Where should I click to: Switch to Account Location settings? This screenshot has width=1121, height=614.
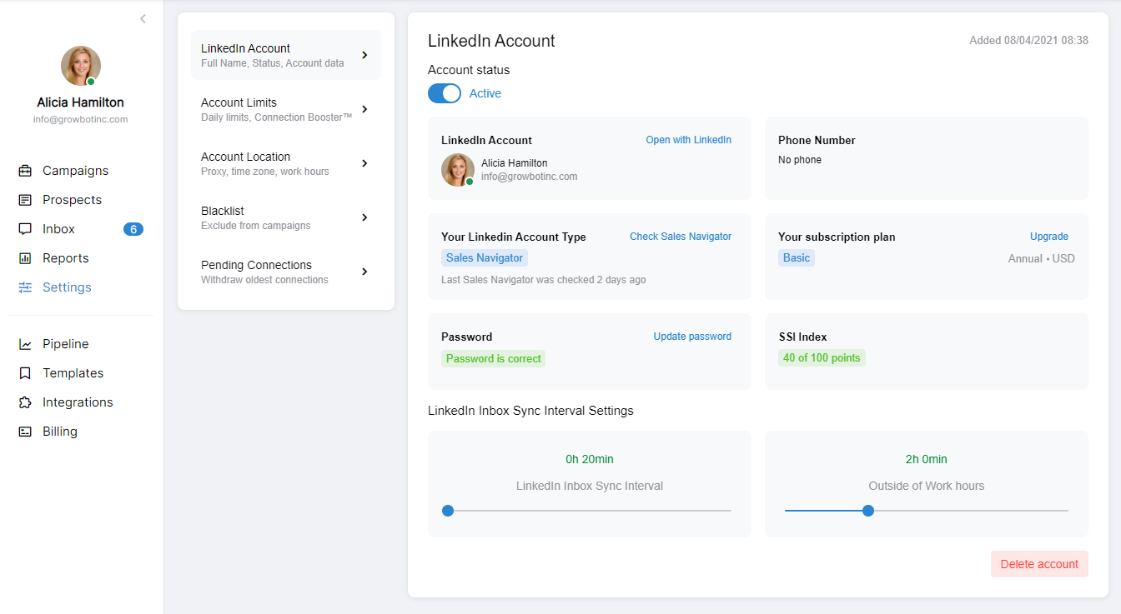coord(285,162)
